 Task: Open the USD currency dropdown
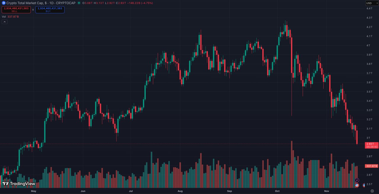coord(372,3)
